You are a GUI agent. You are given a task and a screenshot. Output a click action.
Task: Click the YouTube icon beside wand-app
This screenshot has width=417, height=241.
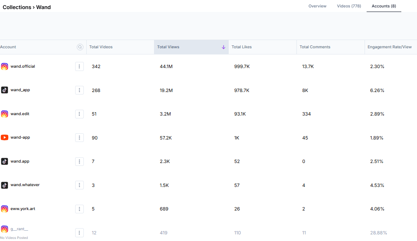(5, 137)
